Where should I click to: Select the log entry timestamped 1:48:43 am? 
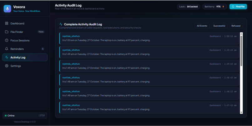tap(149, 80)
